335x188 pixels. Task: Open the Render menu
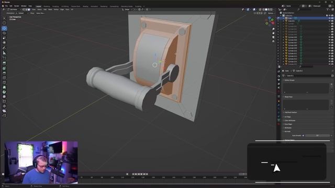16,6
